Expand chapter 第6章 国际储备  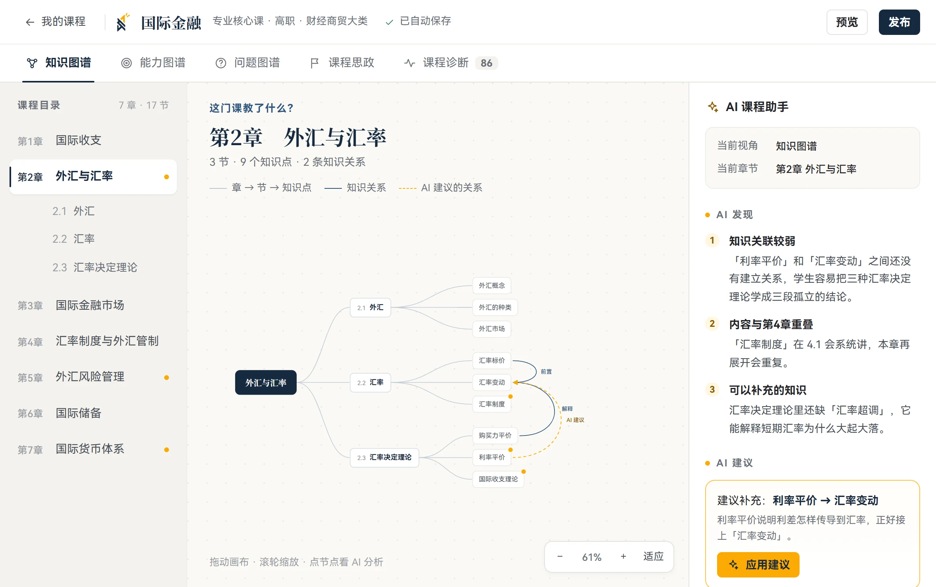tap(93, 413)
